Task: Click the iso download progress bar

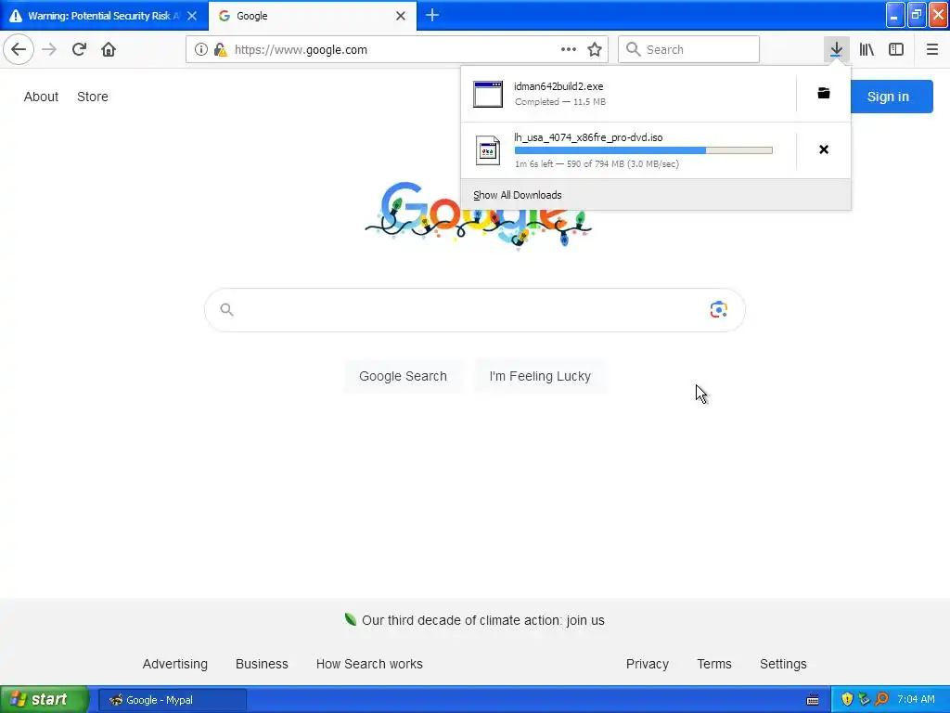Action: pyautogui.click(x=644, y=150)
